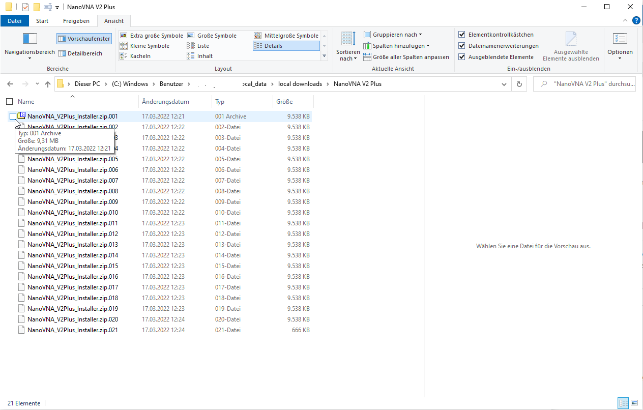Click the NanoVNA V2 Plus search field
This screenshot has width=643, height=410.
click(x=584, y=84)
